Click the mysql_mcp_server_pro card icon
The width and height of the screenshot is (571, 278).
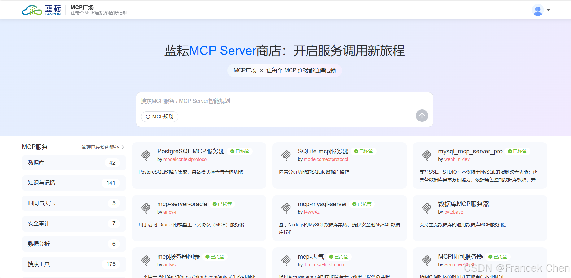pos(427,155)
